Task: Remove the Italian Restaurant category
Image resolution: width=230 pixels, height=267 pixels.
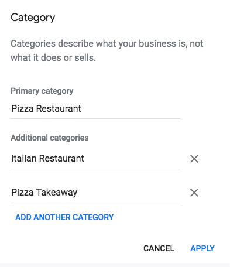Action: [194, 159]
